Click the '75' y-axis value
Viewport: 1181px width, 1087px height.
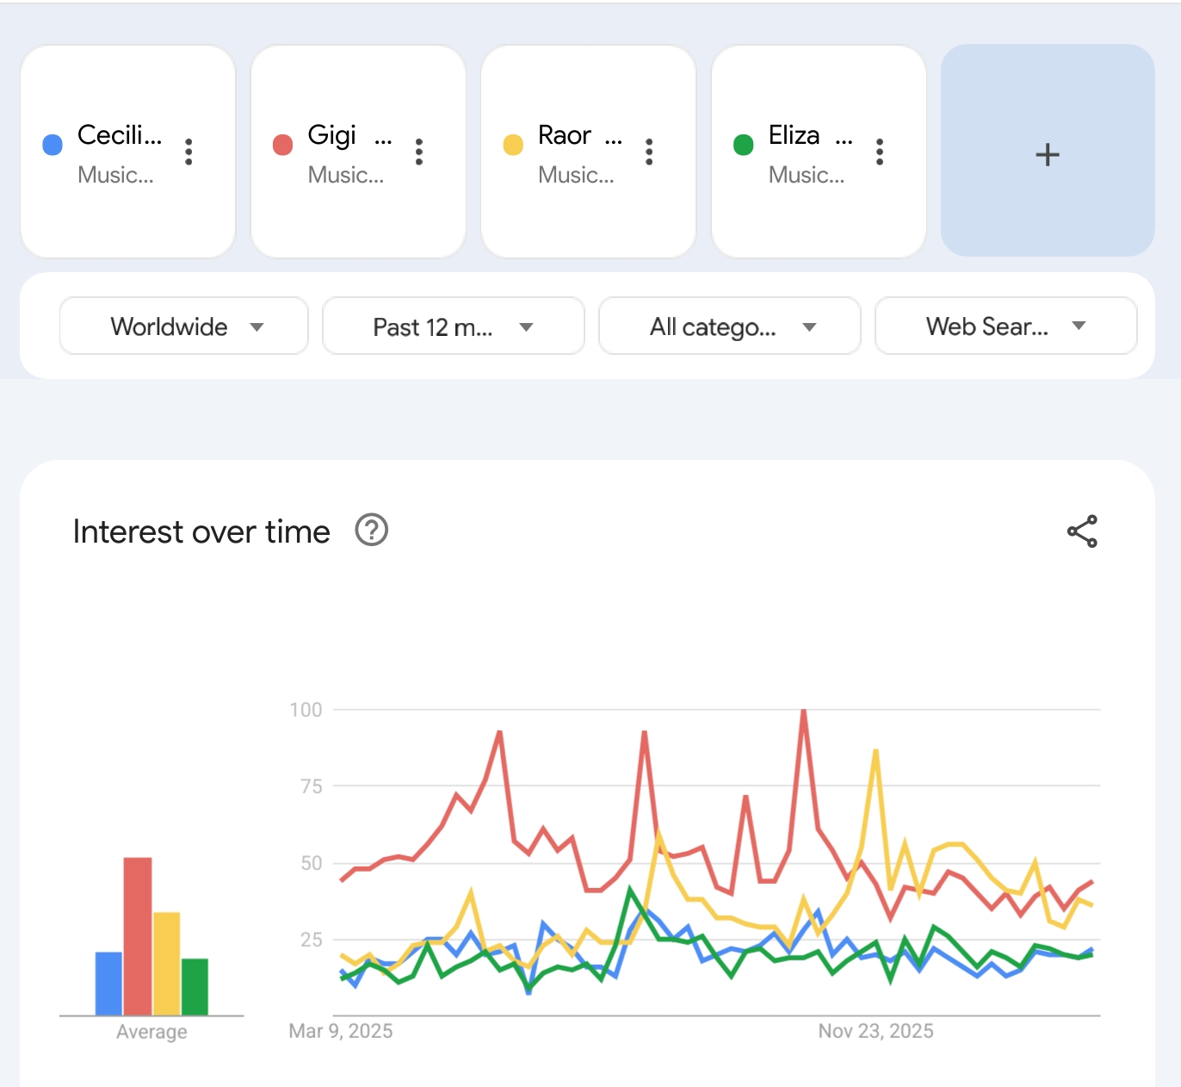[312, 786]
